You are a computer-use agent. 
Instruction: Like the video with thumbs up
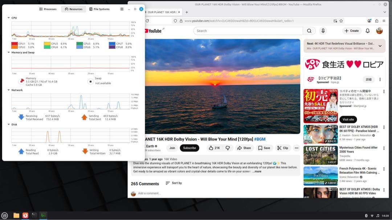(x=214, y=148)
